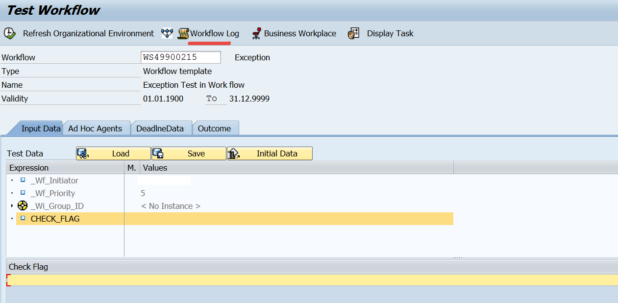Open the Outcome tab
The height and width of the screenshot is (303, 618).
(214, 128)
